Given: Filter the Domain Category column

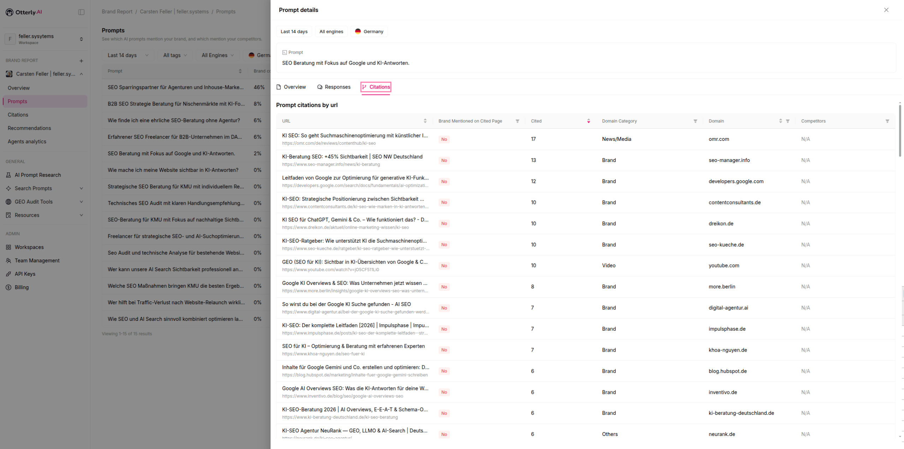Looking at the screenshot, I should [x=695, y=121].
